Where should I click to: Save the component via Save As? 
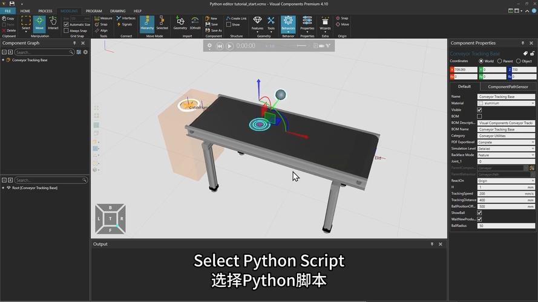pos(214,30)
